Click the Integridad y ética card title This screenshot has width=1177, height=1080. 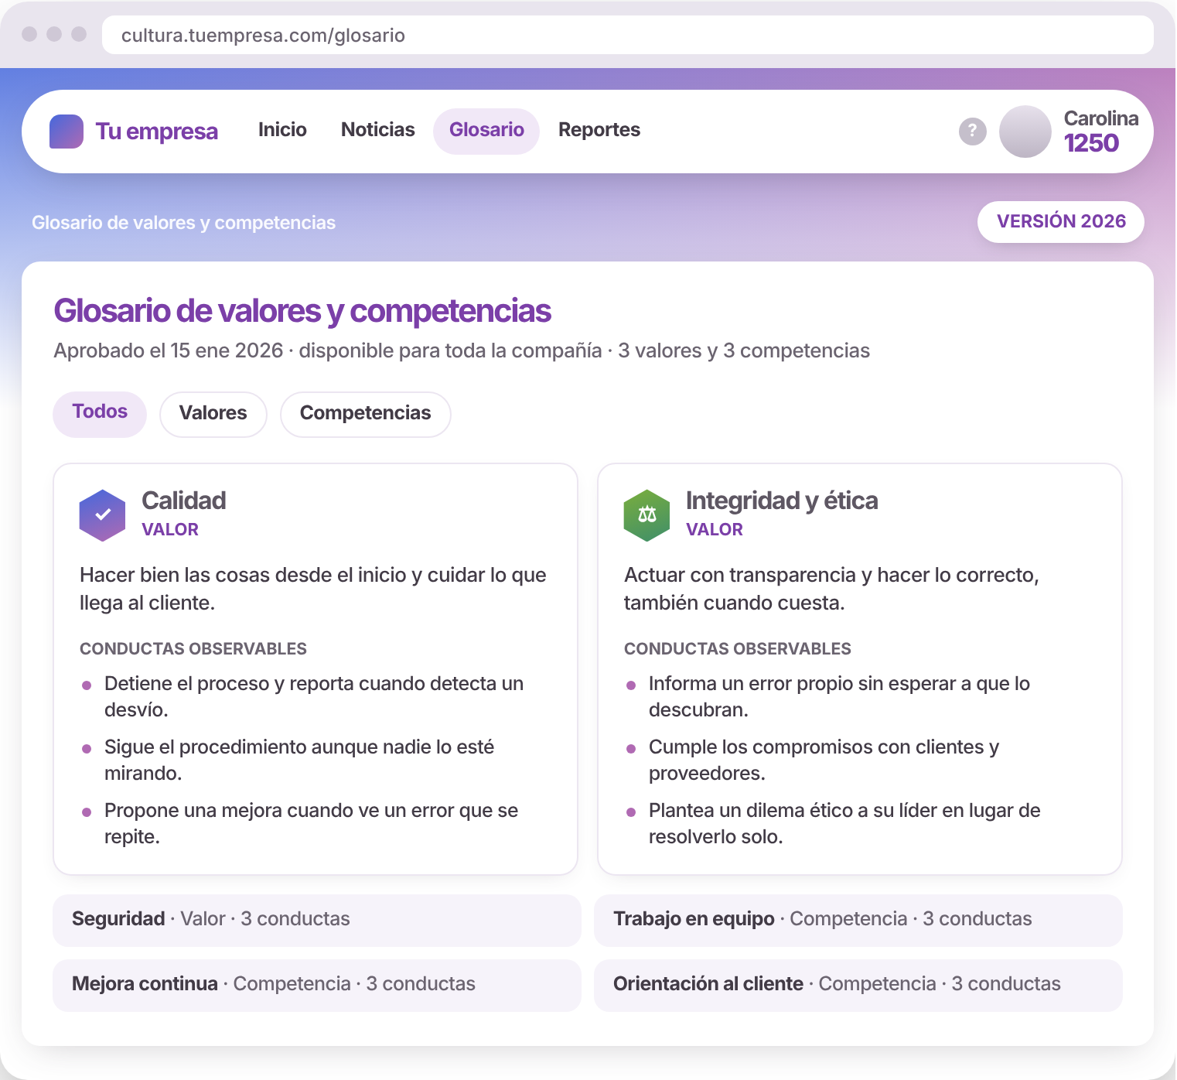pyautogui.click(x=782, y=501)
